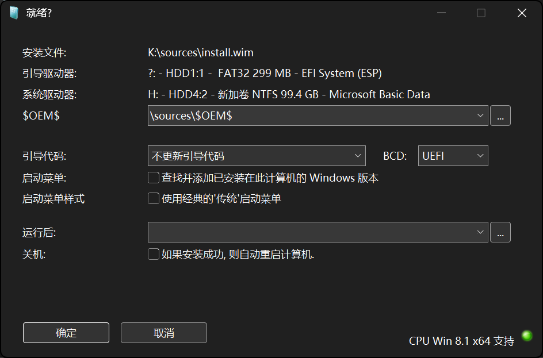The image size is (543, 358).
Task: Expand the 运行后 dropdown arrow
Action: [481, 232]
